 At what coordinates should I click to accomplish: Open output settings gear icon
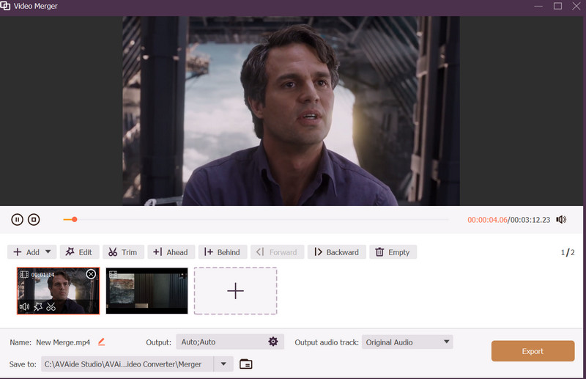click(273, 342)
